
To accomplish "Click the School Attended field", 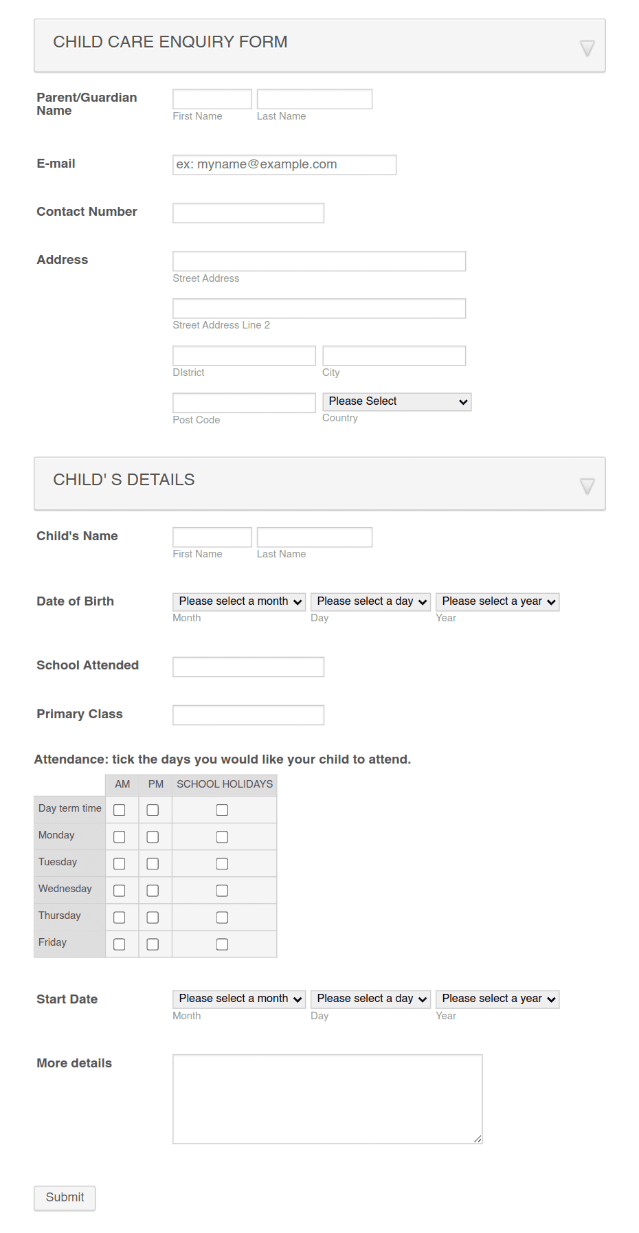I will [247, 666].
